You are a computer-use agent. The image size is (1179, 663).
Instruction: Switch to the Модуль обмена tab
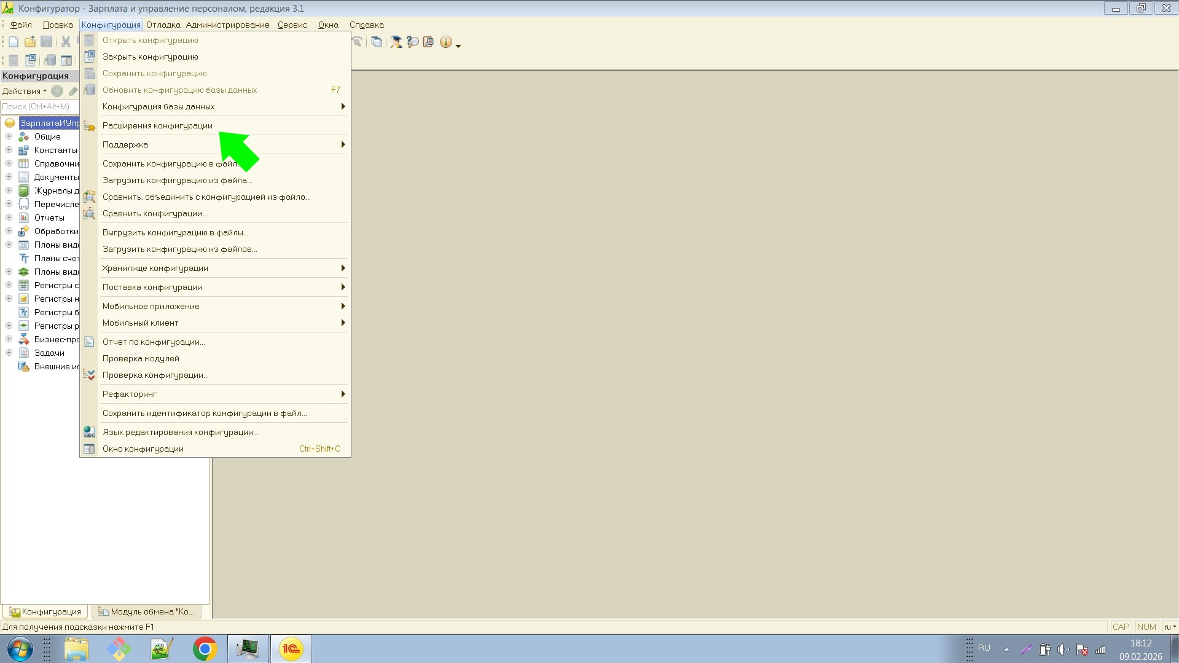pos(146,611)
